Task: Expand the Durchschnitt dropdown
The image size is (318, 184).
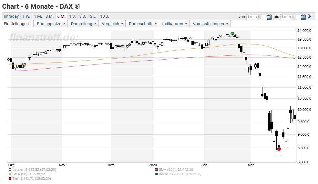Action: tap(143, 24)
